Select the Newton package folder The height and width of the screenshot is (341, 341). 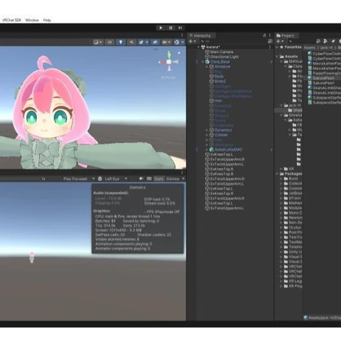tap(293, 218)
